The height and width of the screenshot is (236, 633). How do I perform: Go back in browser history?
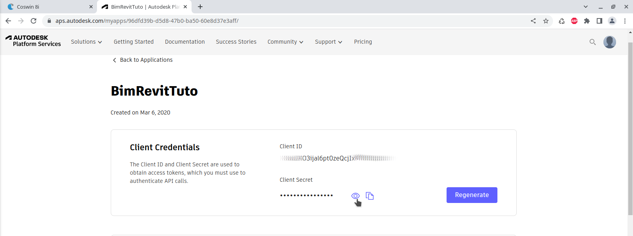[8, 21]
